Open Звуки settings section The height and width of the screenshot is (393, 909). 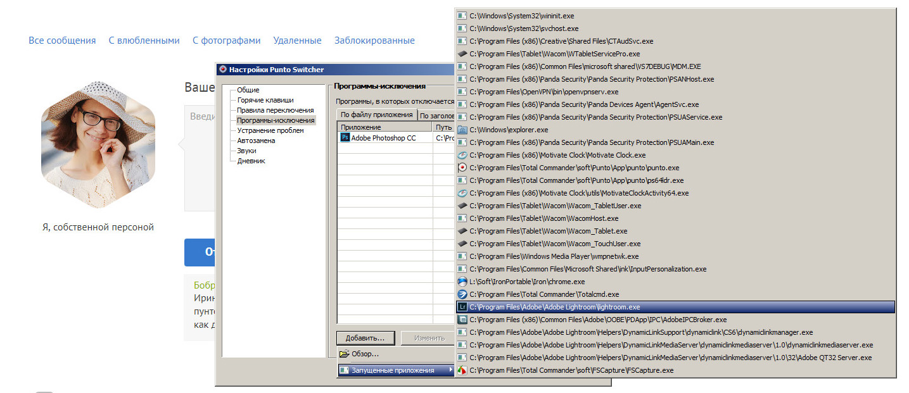point(247,151)
